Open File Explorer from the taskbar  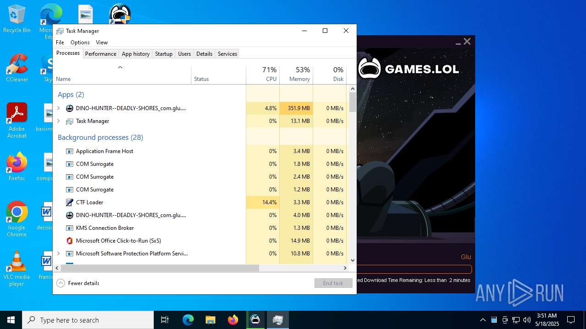(x=210, y=320)
